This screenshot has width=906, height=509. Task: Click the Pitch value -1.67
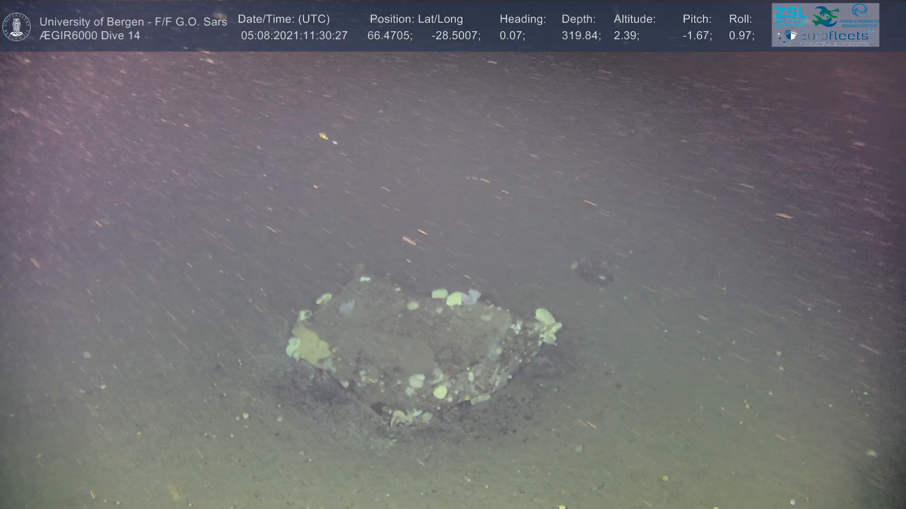click(696, 35)
